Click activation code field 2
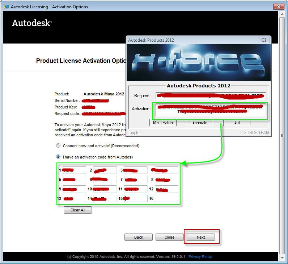The width and height of the screenshot is (288, 264). click(105, 170)
